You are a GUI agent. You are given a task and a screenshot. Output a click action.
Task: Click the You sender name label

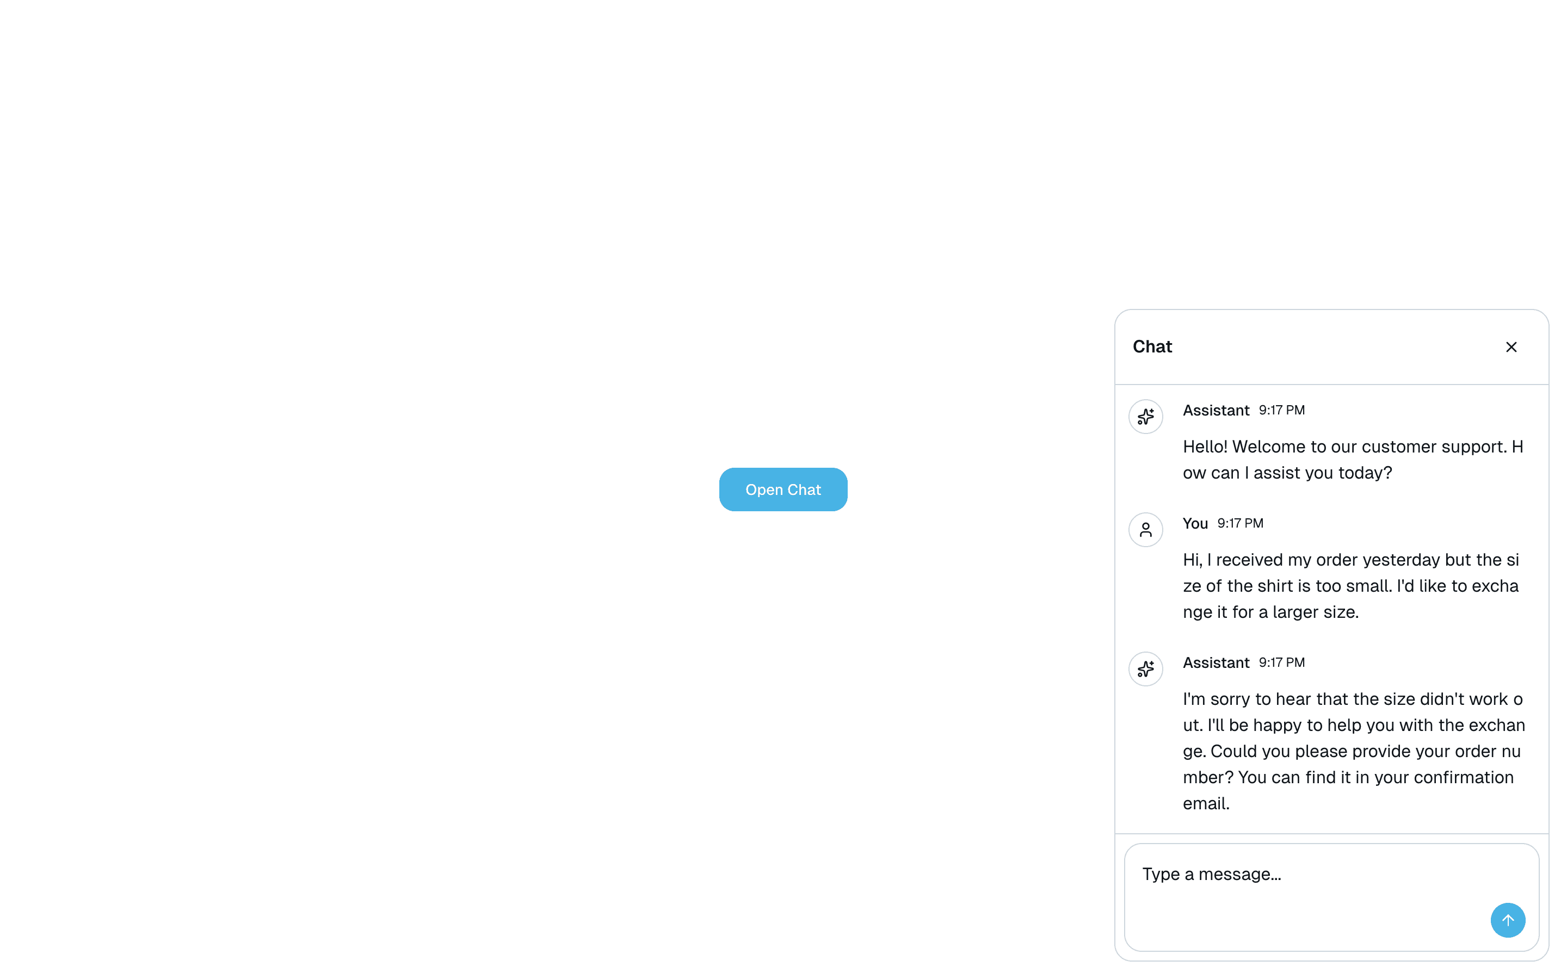pos(1195,523)
